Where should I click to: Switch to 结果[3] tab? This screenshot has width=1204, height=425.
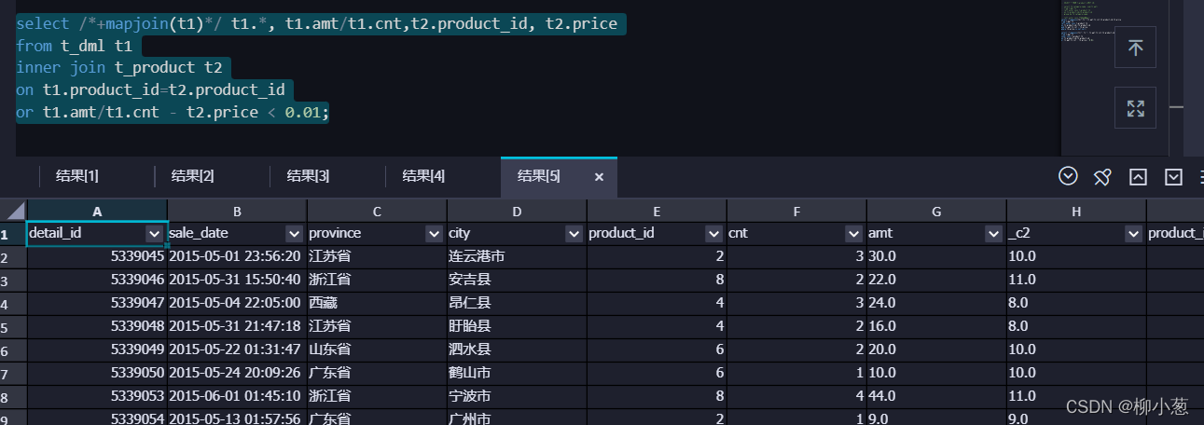pos(308,176)
